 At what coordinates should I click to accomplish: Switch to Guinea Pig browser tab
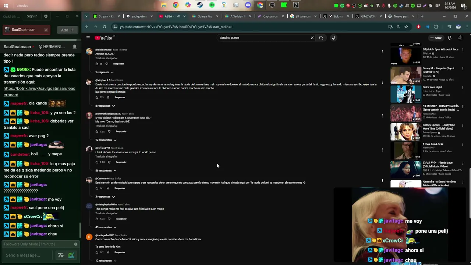(205, 16)
